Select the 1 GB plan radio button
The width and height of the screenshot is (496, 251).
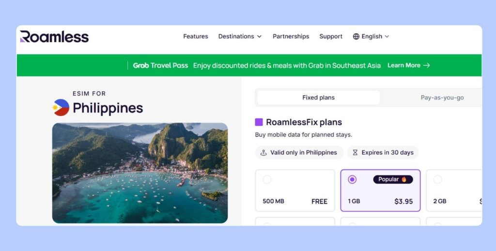tap(352, 179)
